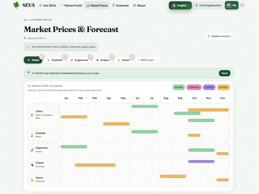Click Soybean October harvest bar
The height and width of the screenshot is (194, 259).
194,135
